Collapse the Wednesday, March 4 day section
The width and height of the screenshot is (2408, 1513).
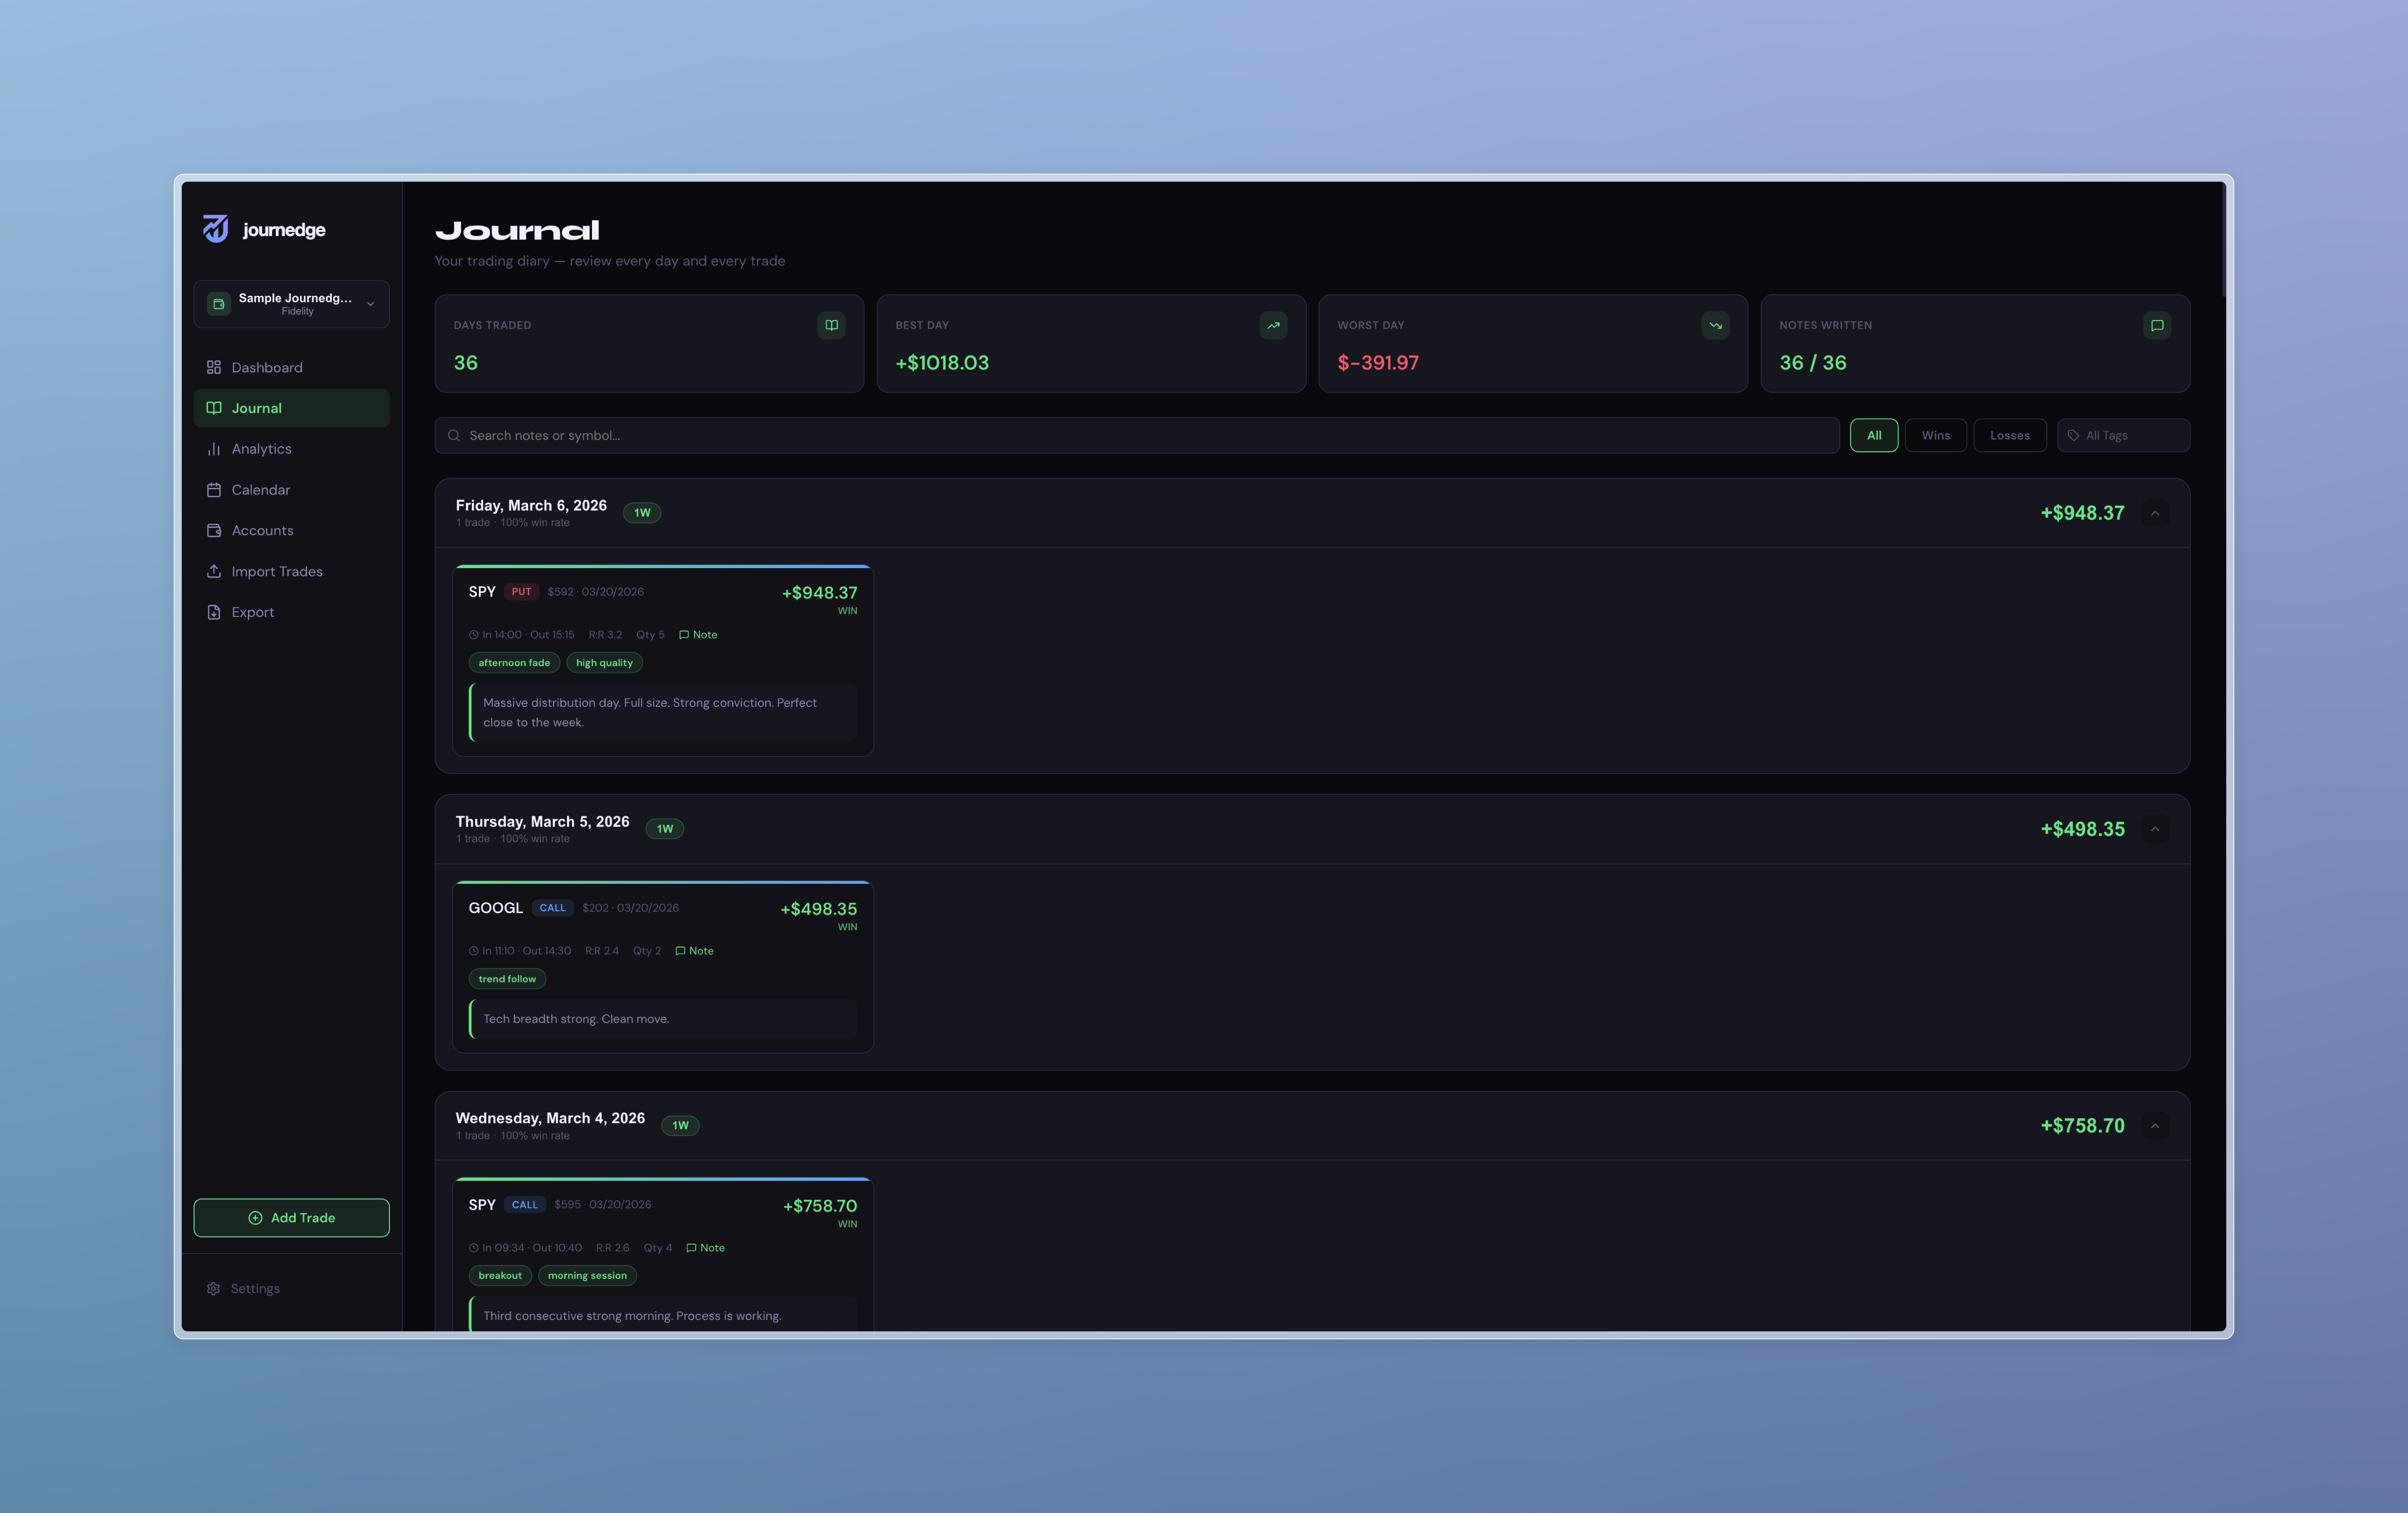point(2155,1126)
